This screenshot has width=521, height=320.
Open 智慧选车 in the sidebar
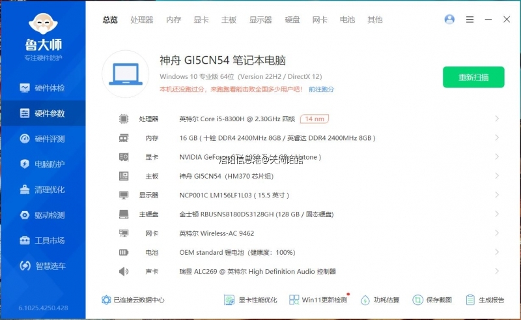click(42, 266)
